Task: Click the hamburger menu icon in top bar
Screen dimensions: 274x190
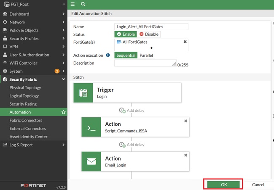Action: tap(73, 4)
